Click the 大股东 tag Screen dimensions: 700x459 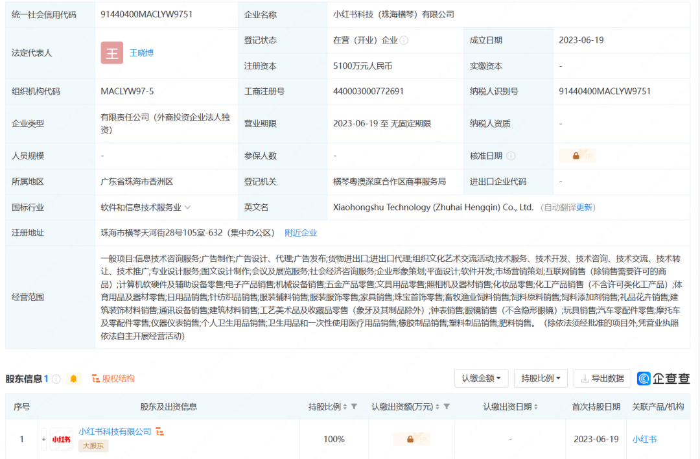(x=93, y=445)
